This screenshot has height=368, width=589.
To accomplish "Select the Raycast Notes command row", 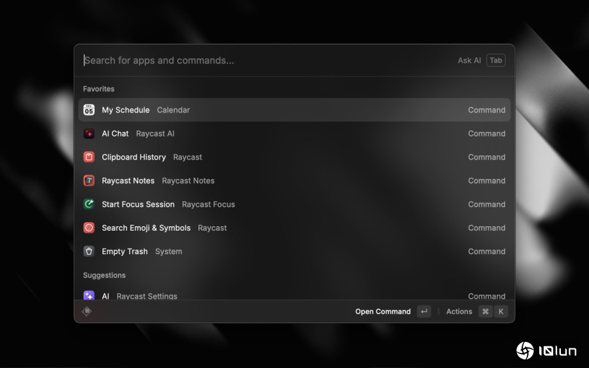I will point(294,181).
